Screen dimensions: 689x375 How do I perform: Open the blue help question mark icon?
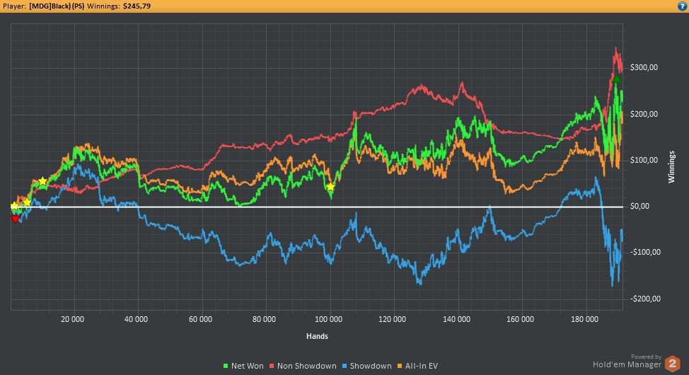683,6
